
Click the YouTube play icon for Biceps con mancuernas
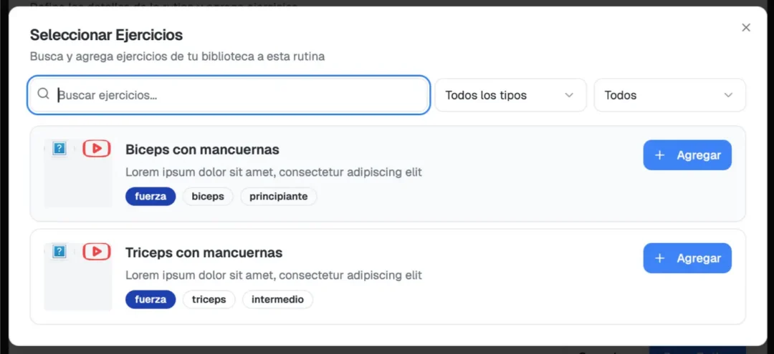[x=96, y=148]
